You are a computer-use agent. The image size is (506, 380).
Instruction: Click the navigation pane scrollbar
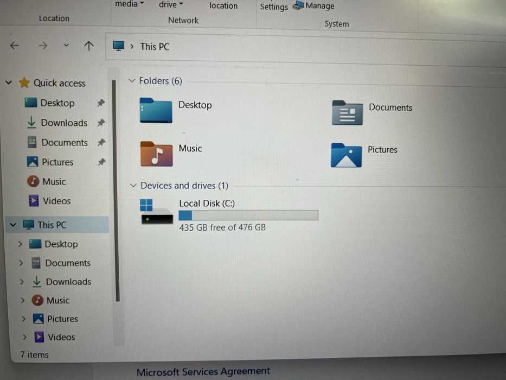116,191
